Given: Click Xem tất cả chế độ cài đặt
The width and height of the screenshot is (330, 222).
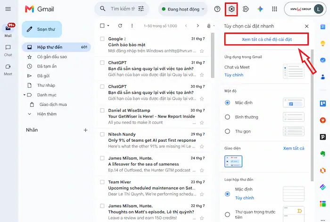Looking at the screenshot, I should pos(267,39).
